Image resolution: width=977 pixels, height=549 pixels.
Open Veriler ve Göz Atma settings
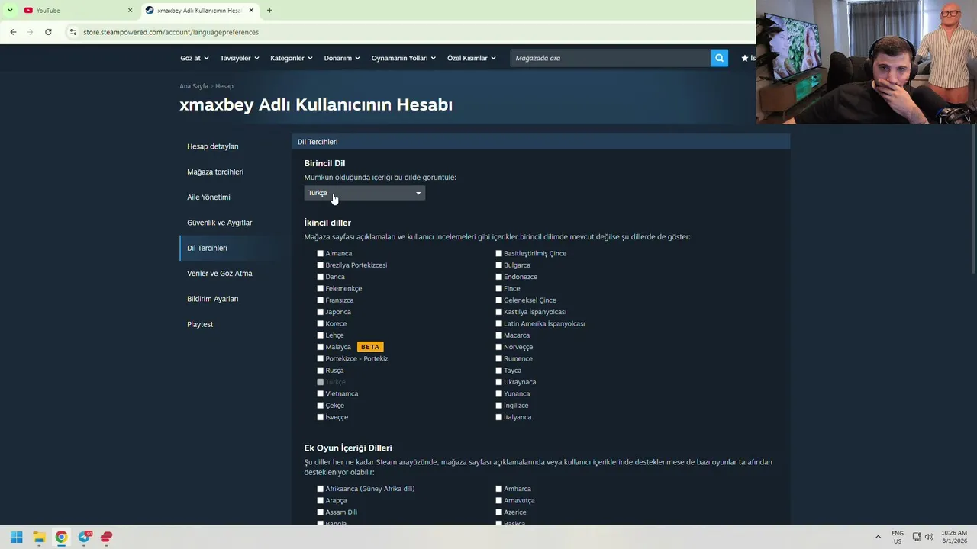(220, 273)
